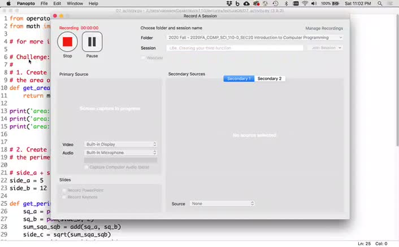Check the Record PowerPoint option
This screenshot has width=399, height=247.
(64, 190)
